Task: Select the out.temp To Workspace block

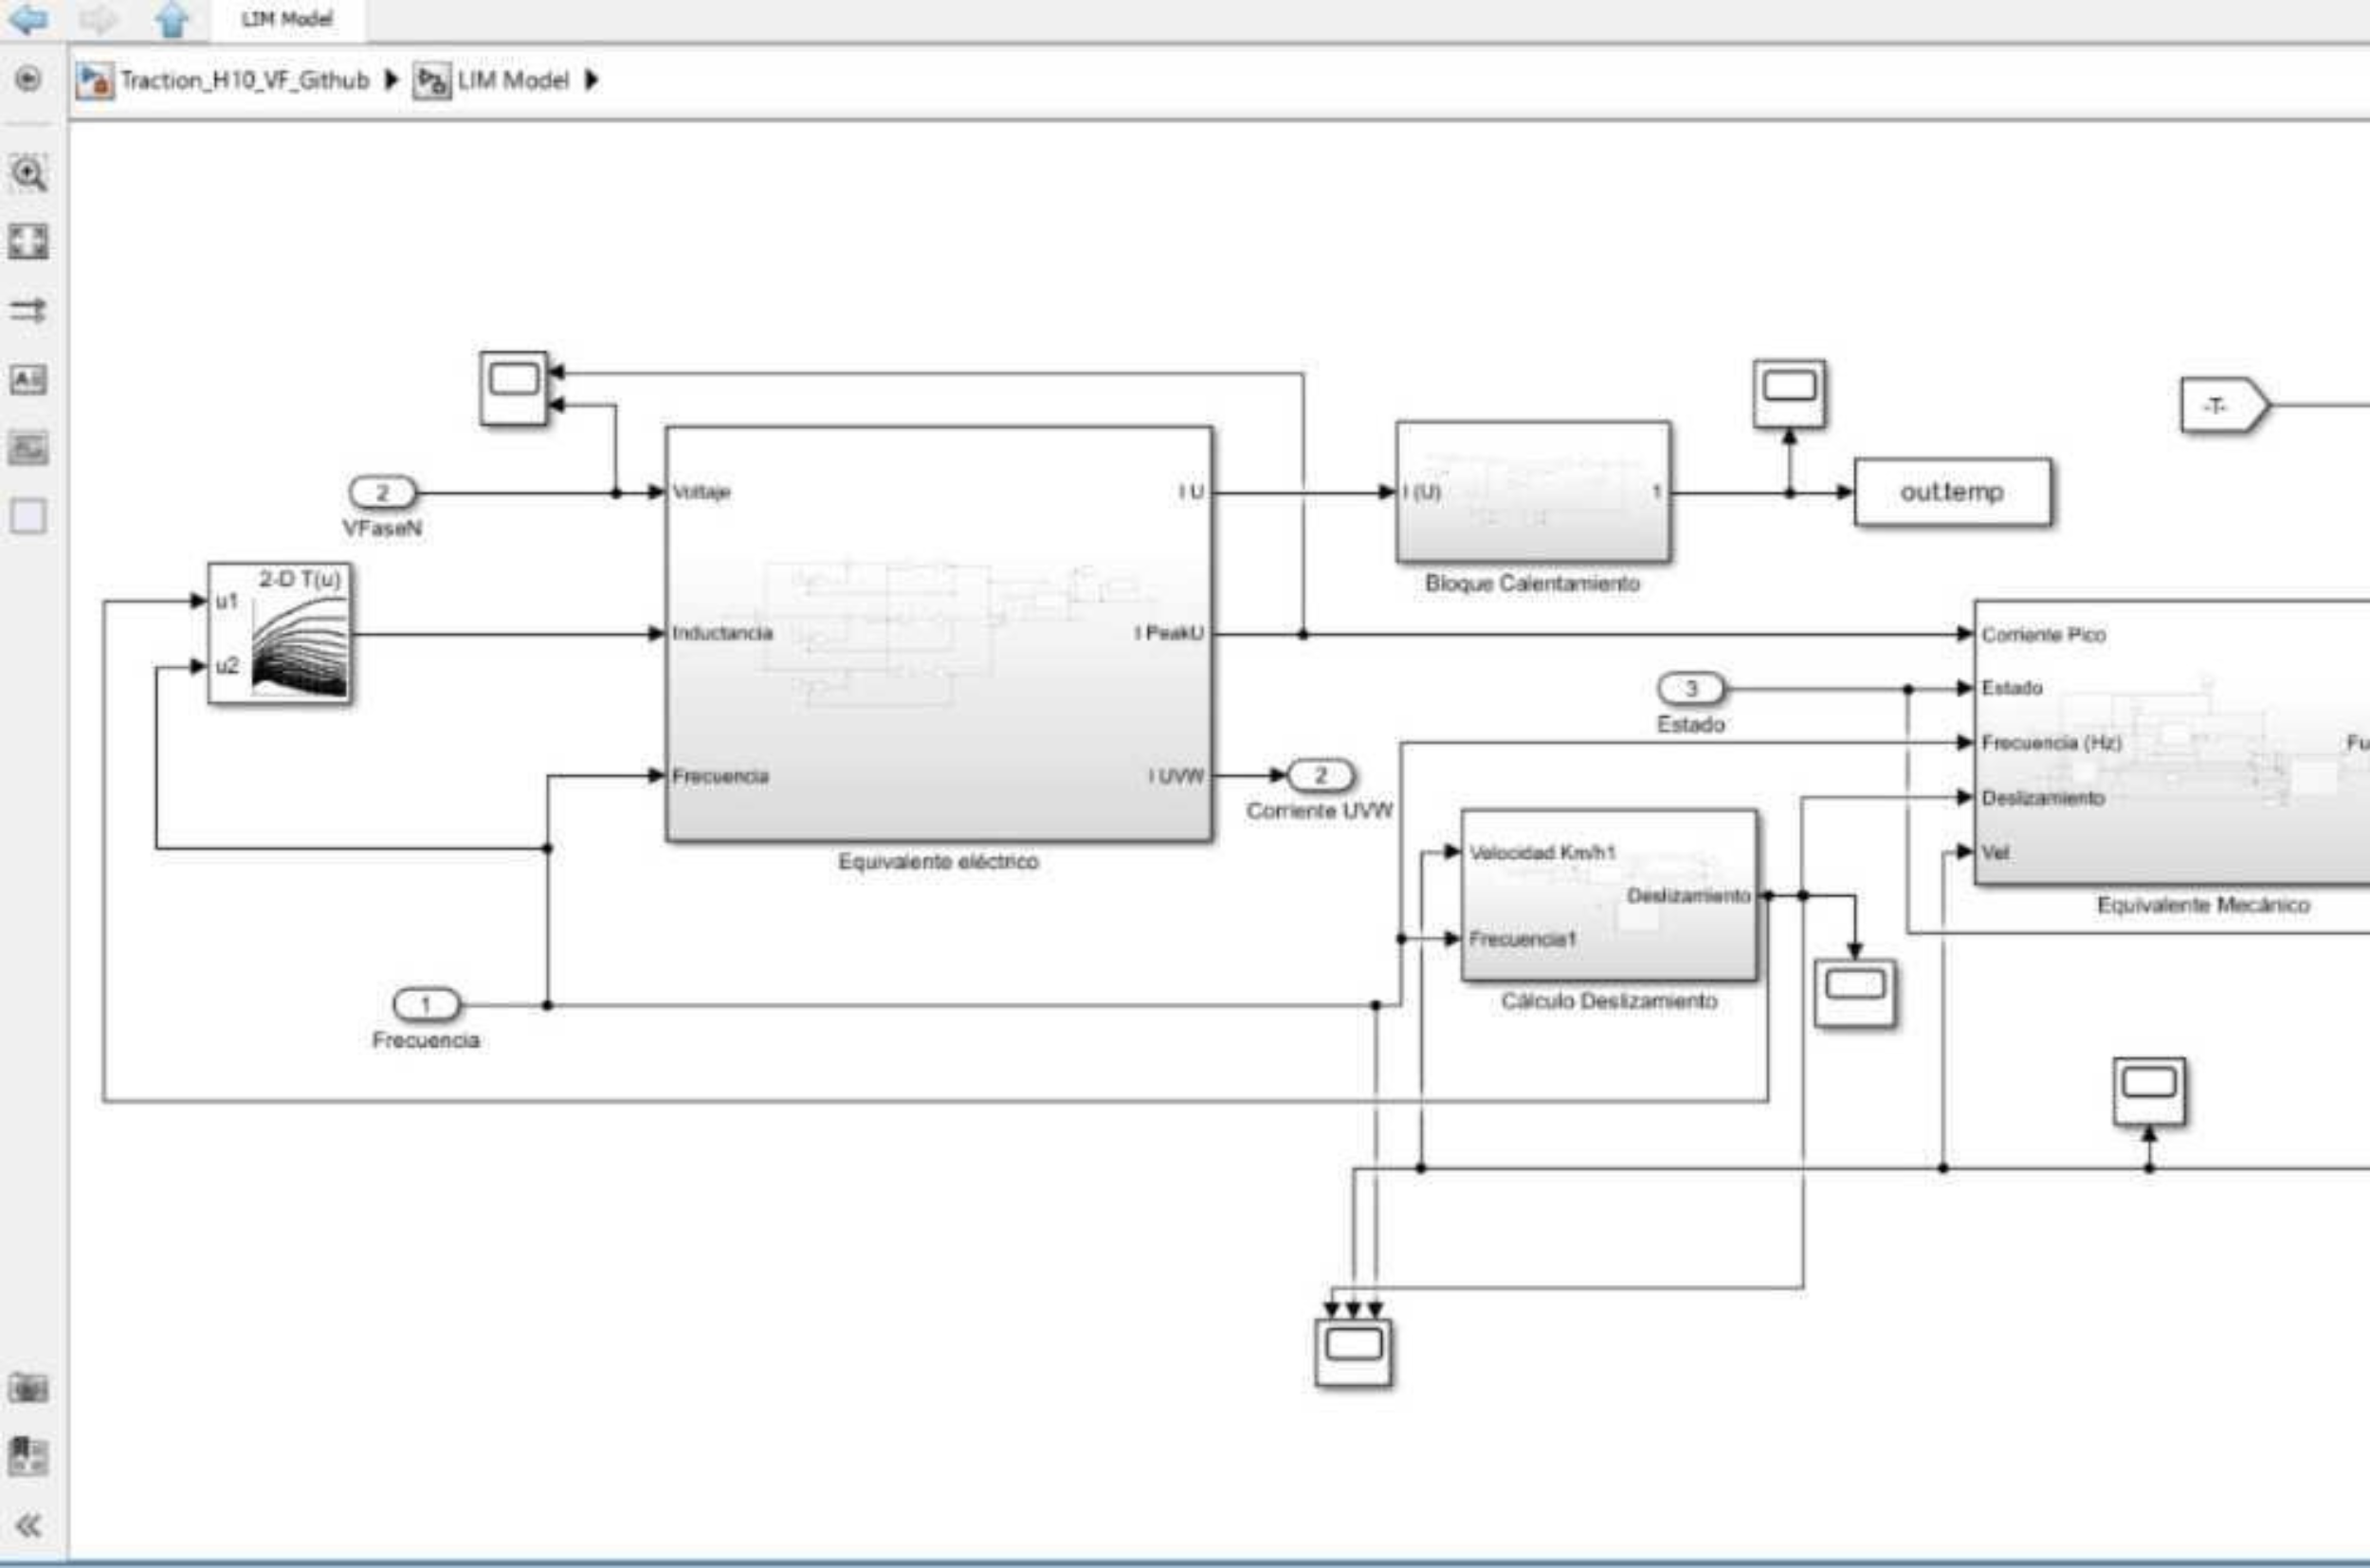Action: pyautogui.click(x=1952, y=492)
